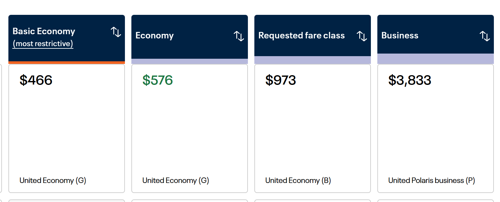Open the "(most restrictive)" link
Viewport: 500px width, 202px height.
43,44
